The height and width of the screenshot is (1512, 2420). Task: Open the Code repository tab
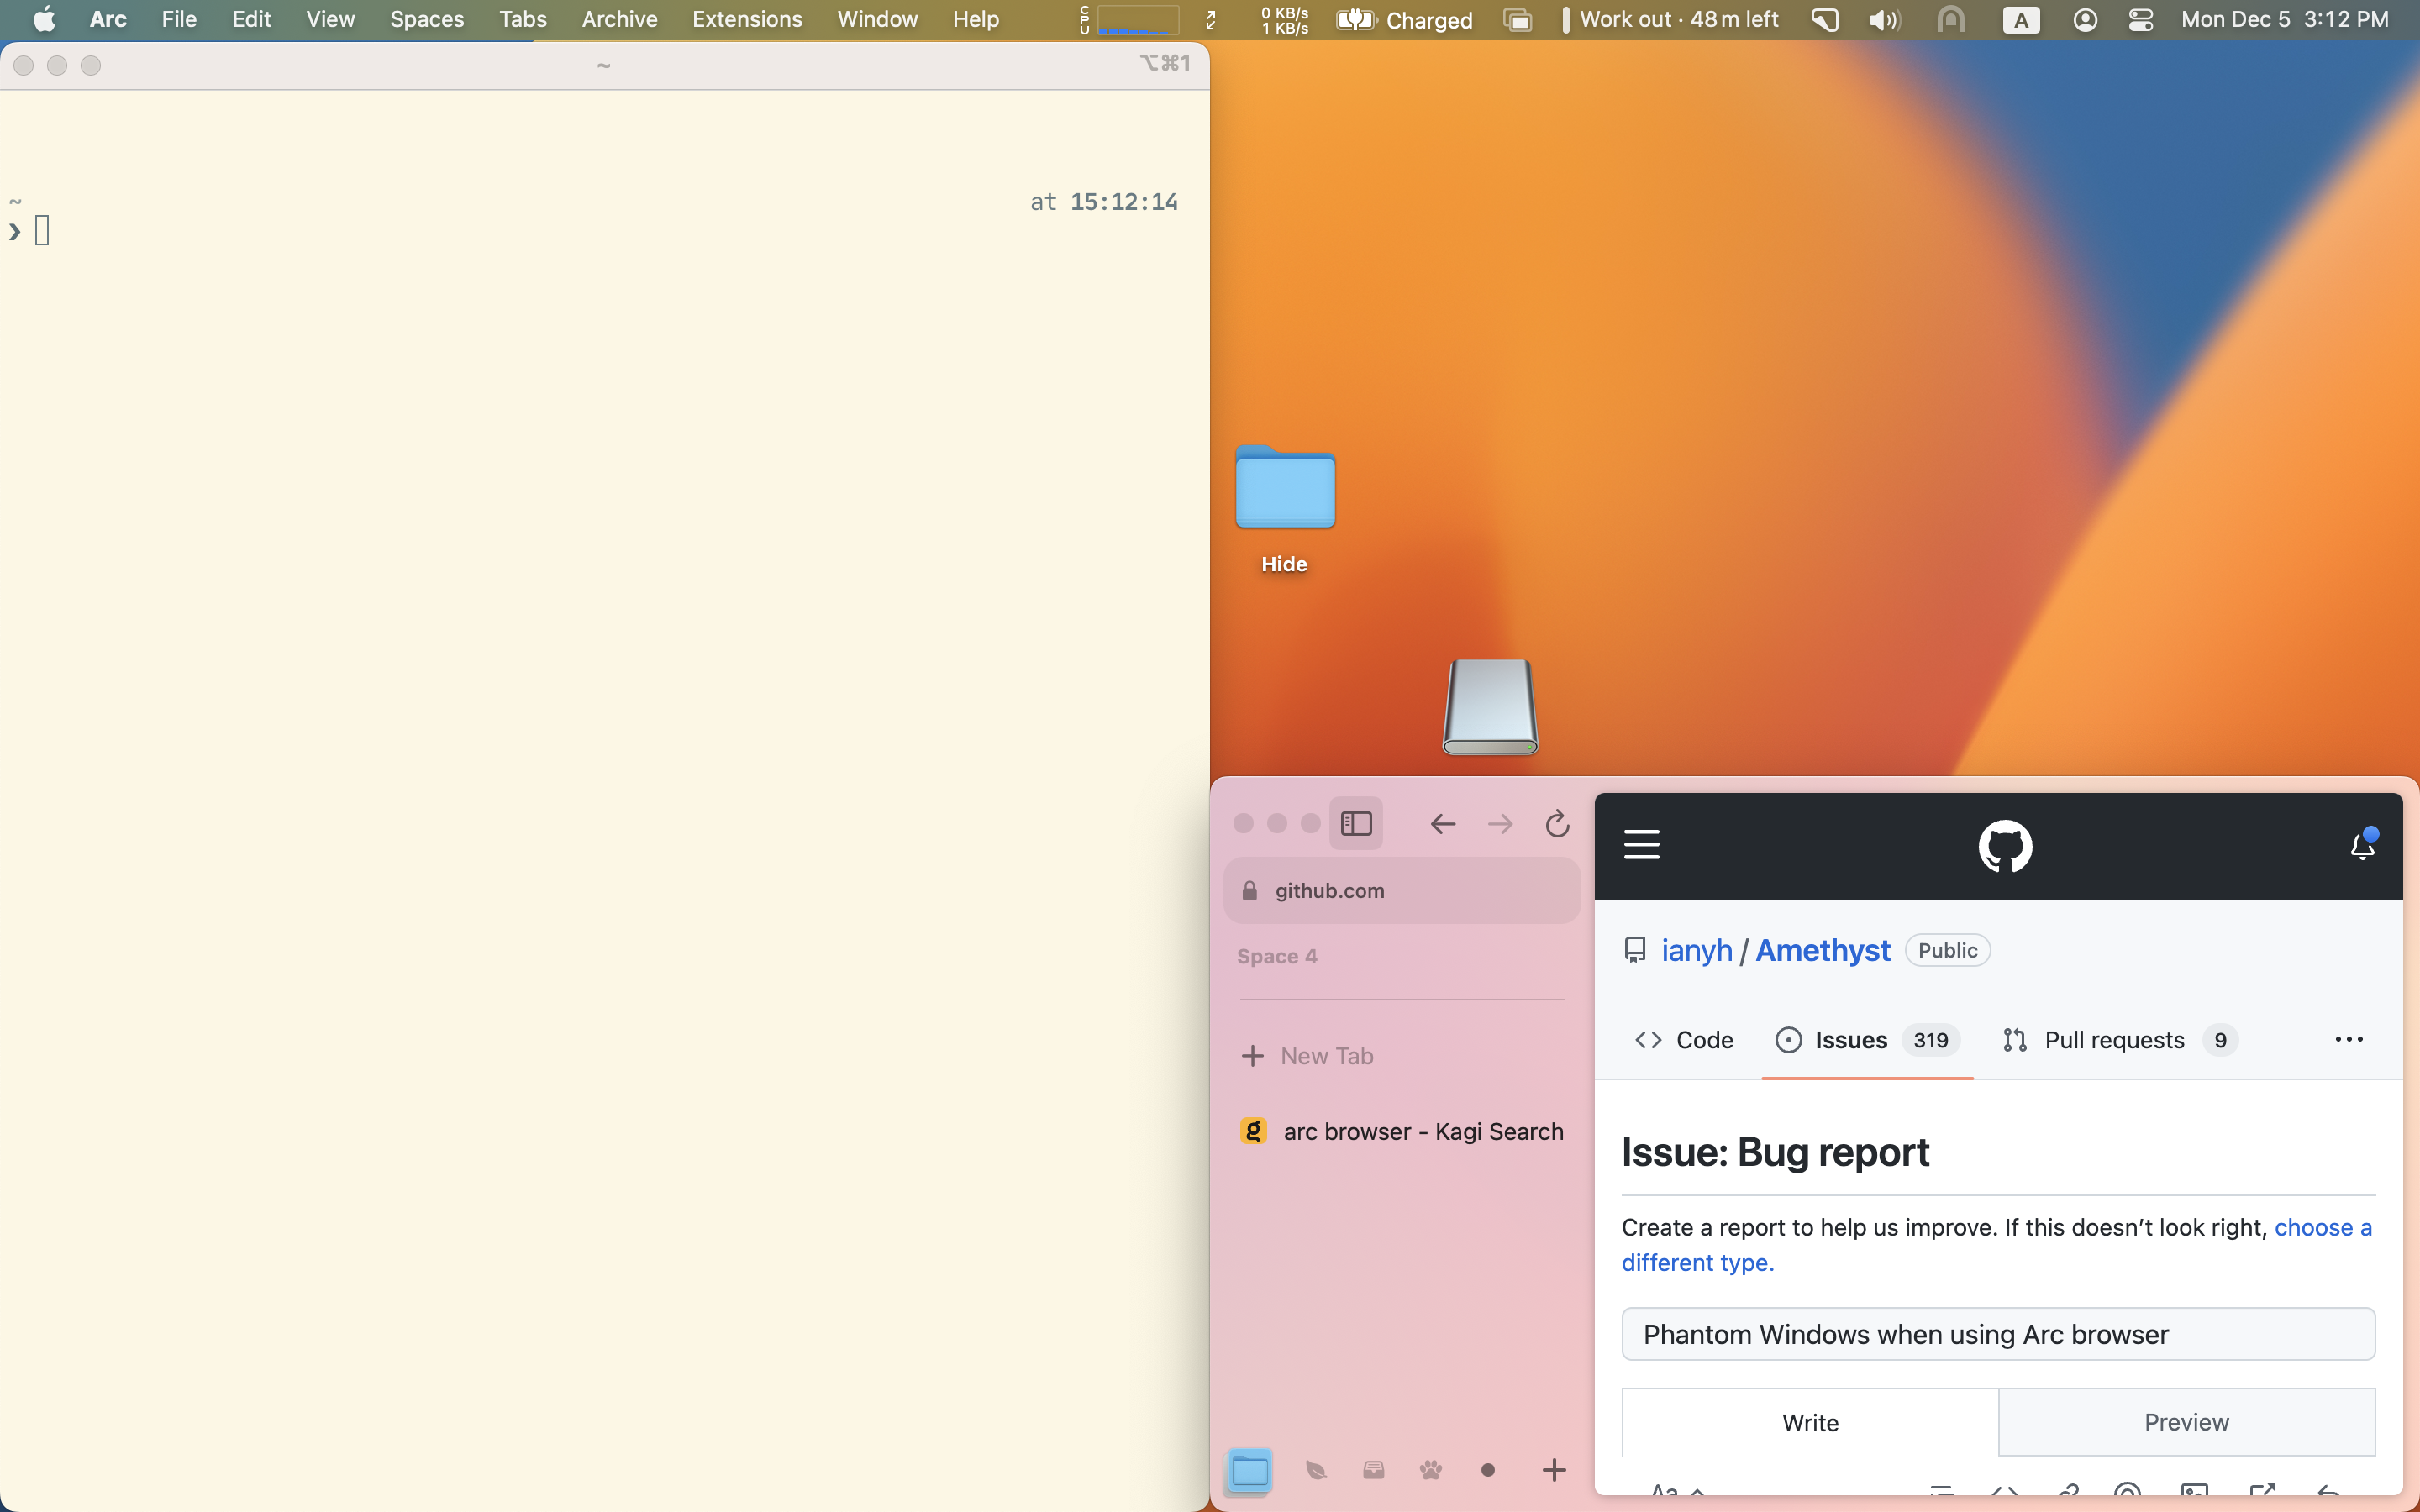coord(1685,1040)
